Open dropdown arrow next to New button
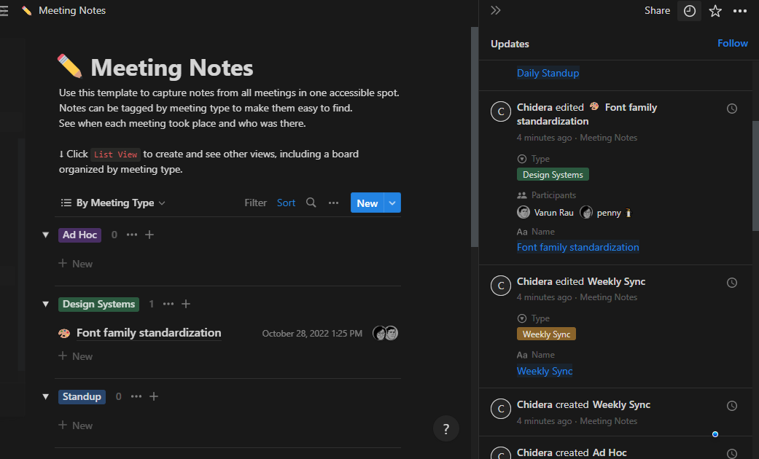The width and height of the screenshot is (759, 459). pyautogui.click(x=392, y=203)
